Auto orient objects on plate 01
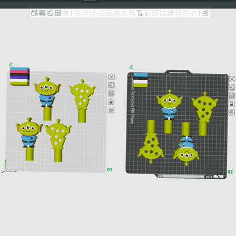This screenshot has width=236, height=236. click(x=111, y=85)
